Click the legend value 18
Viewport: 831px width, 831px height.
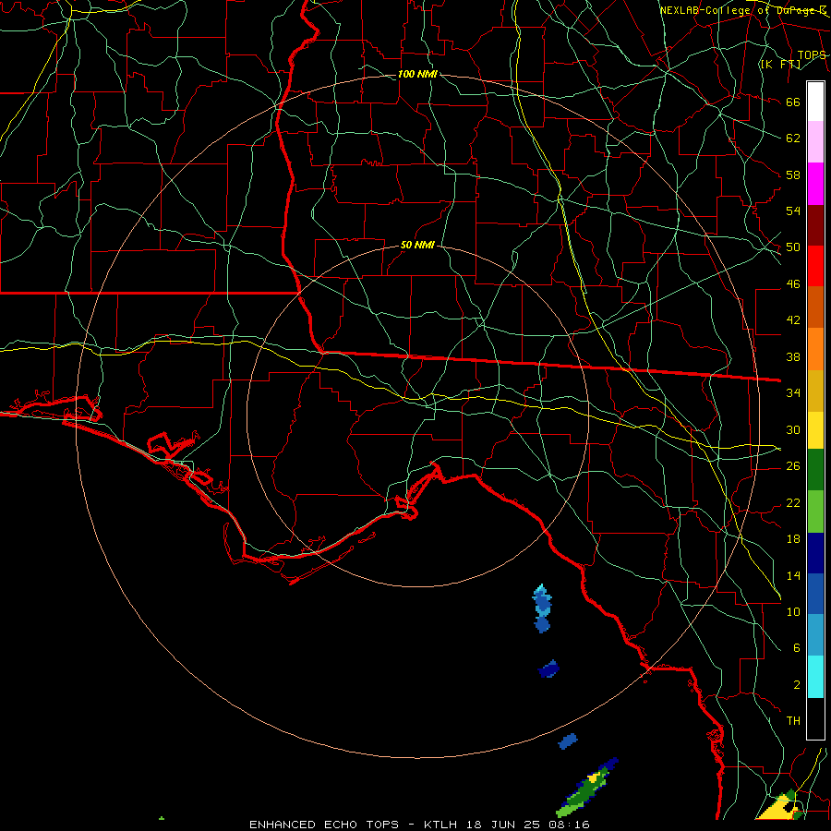(x=793, y=539)
